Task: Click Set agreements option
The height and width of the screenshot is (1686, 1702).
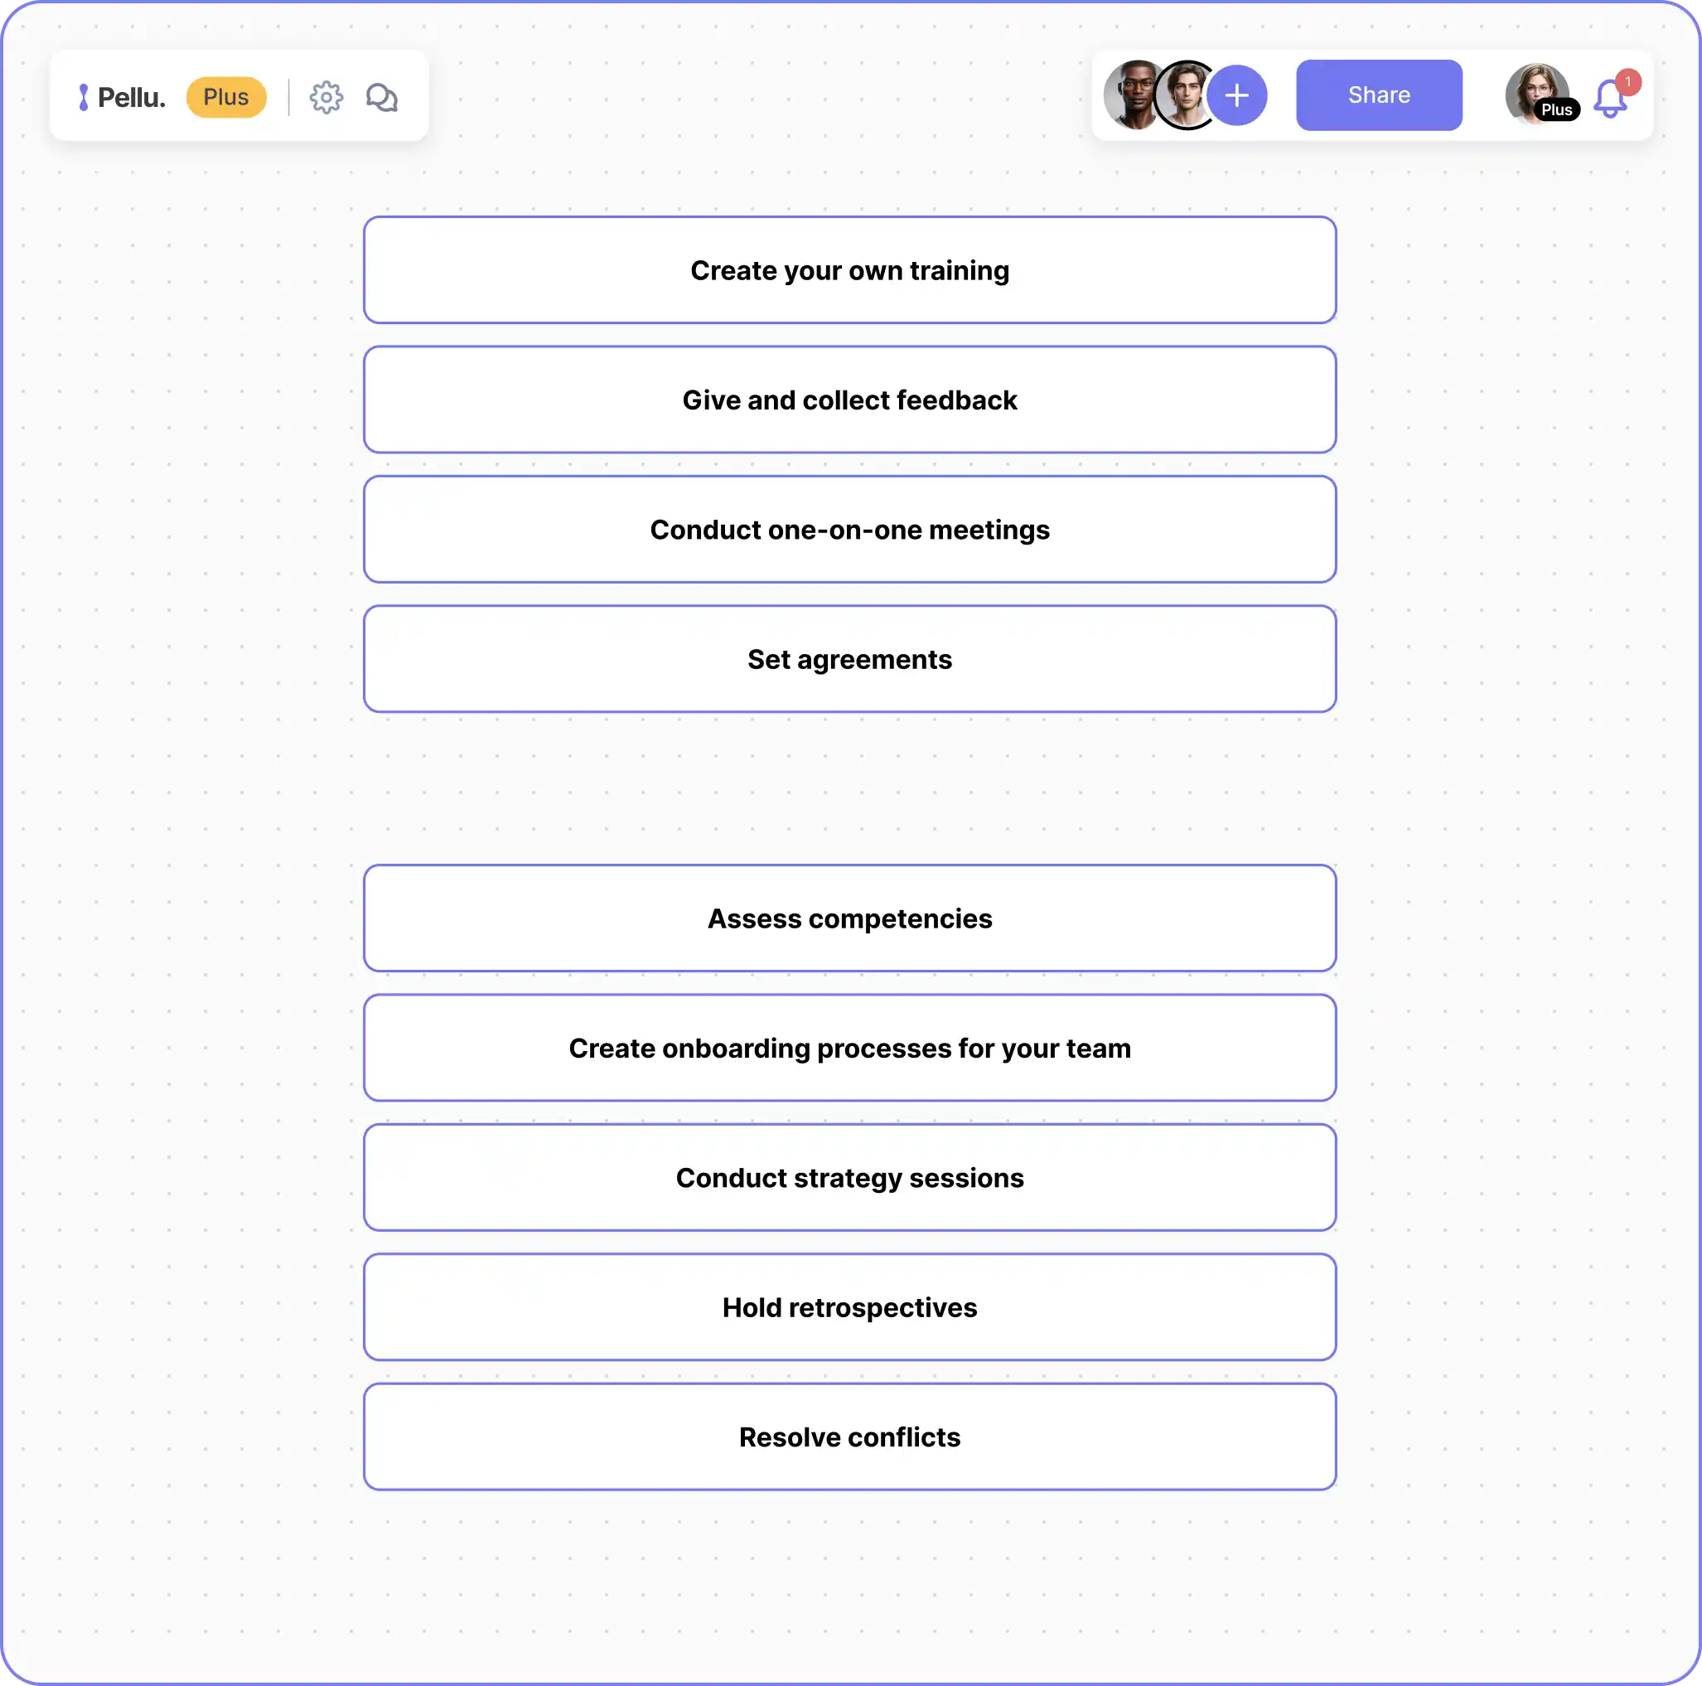Action: point(849,659)
